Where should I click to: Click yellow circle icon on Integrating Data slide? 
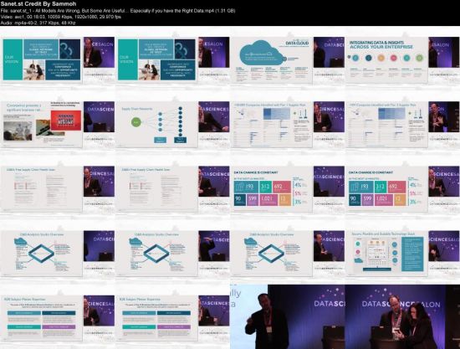(381, 58)
